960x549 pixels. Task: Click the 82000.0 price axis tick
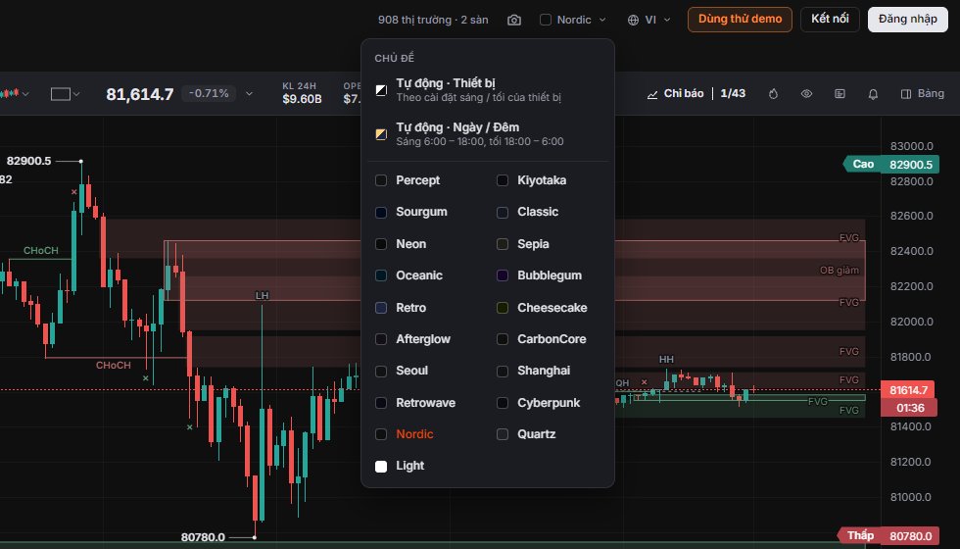coord(912,322)
